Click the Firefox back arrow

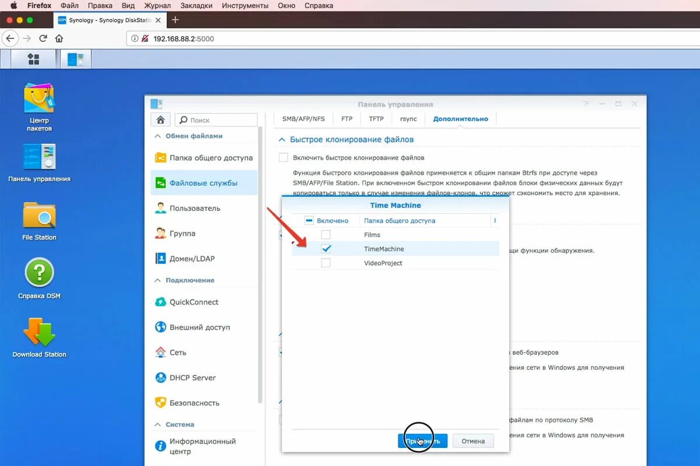(x=10, y=38)
